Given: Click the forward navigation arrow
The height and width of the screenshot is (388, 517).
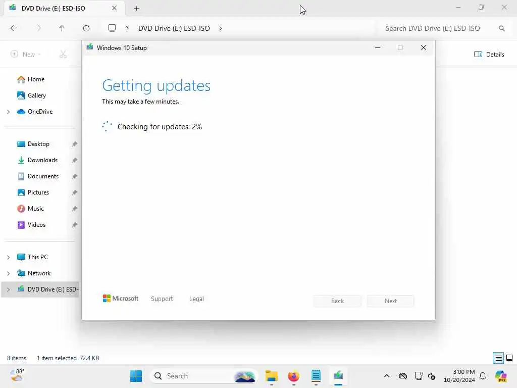Looking at the screenshot, I should 38,28.
